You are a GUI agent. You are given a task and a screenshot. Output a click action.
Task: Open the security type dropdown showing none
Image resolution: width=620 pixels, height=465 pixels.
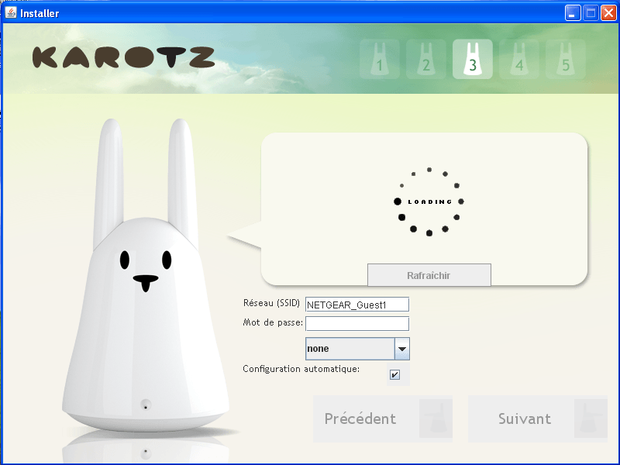[x=357, y=348]
